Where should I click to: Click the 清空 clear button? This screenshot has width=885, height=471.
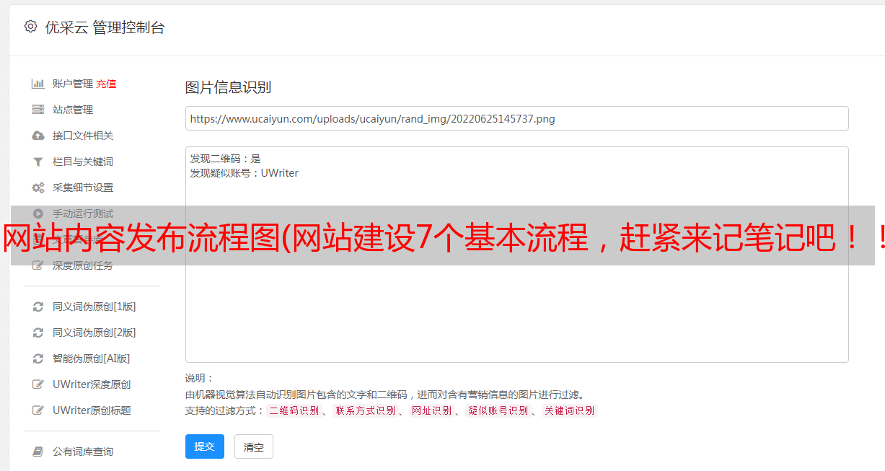254,447
